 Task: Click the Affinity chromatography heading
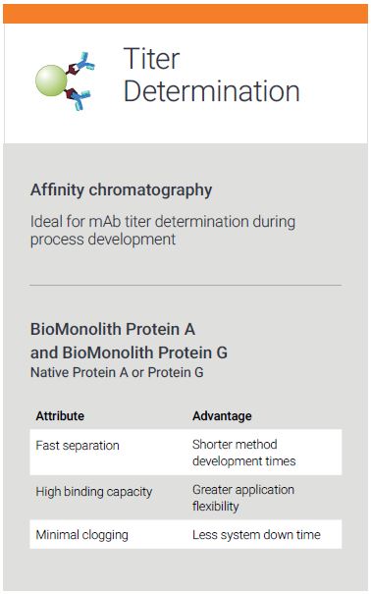click(x=121, y=189)
